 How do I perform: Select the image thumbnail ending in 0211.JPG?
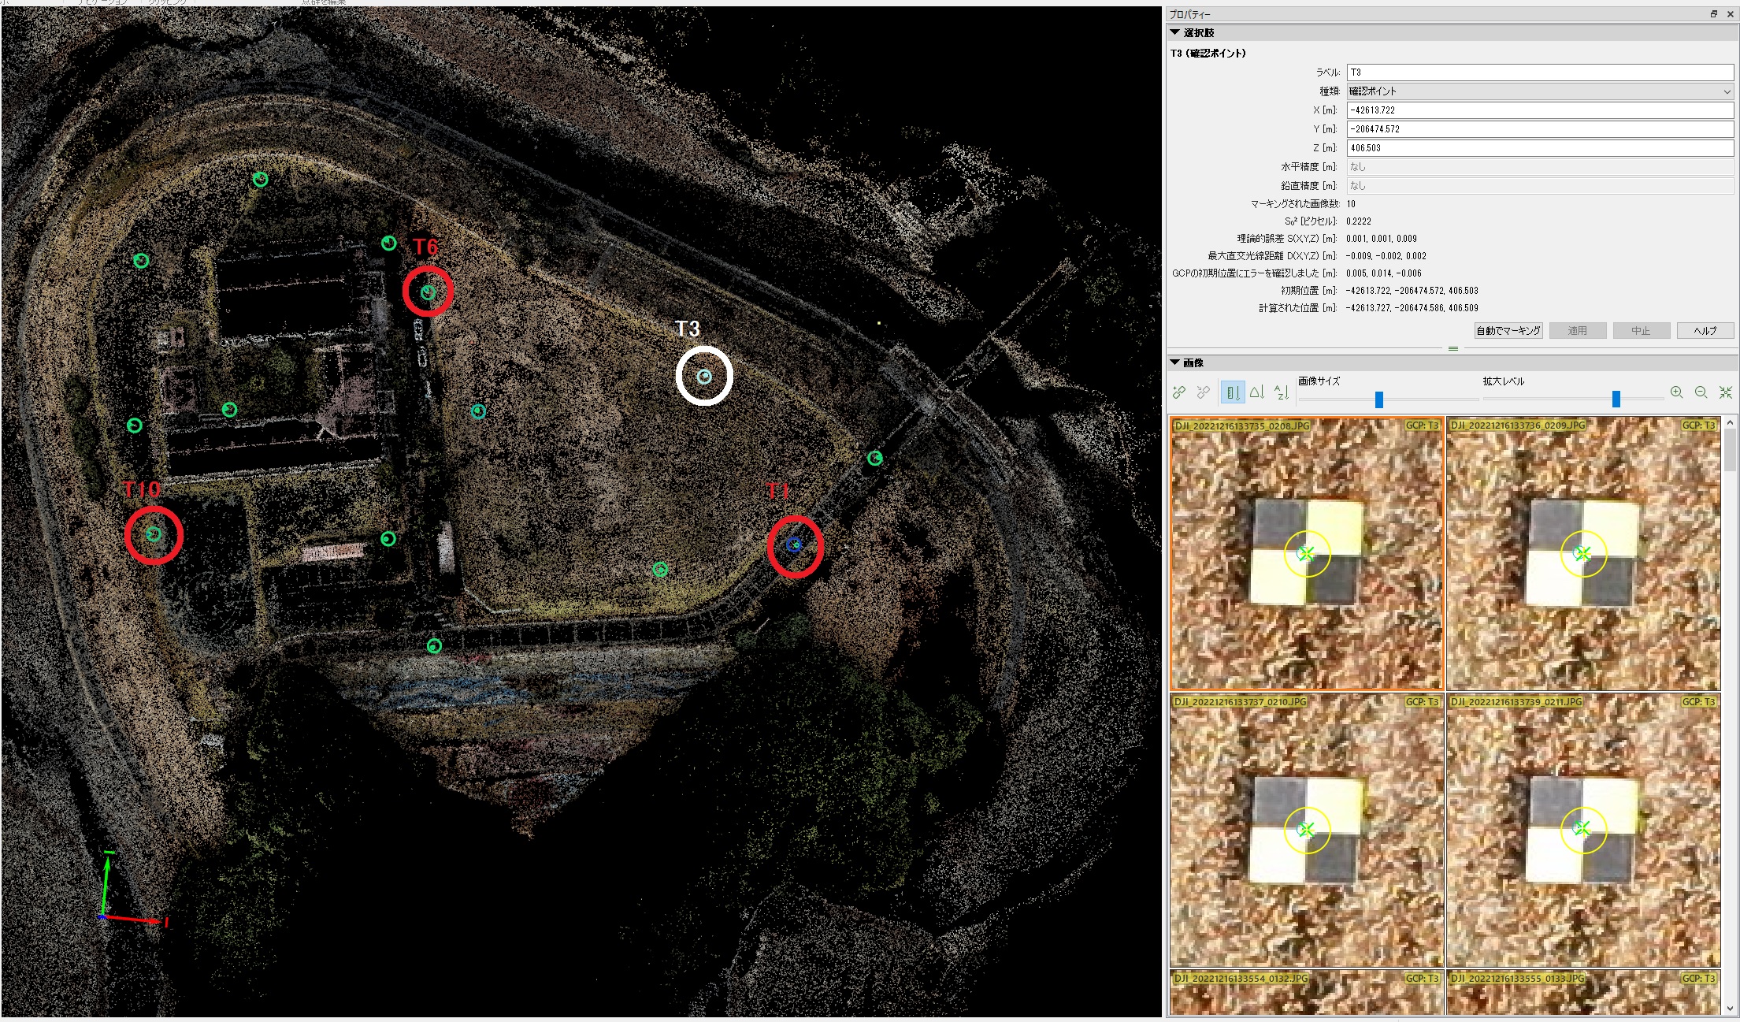(1583, 830)
